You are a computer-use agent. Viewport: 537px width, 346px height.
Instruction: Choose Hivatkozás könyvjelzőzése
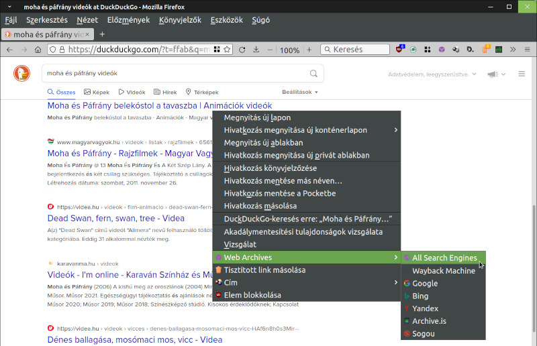click(x=307, y=168)
